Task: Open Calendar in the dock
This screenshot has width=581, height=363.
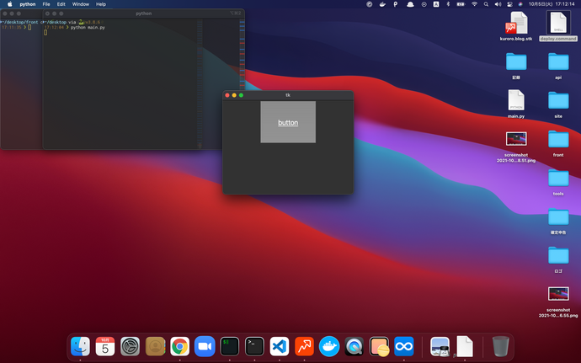Action: tap(105, 346)
